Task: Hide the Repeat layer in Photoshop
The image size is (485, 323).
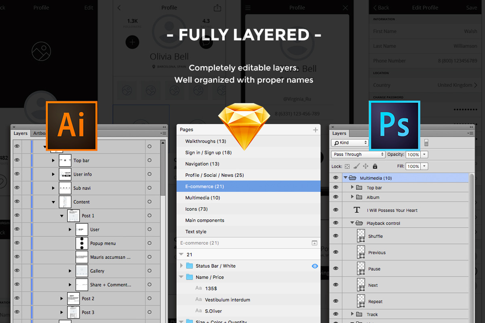Action: [x=335, y=301]
